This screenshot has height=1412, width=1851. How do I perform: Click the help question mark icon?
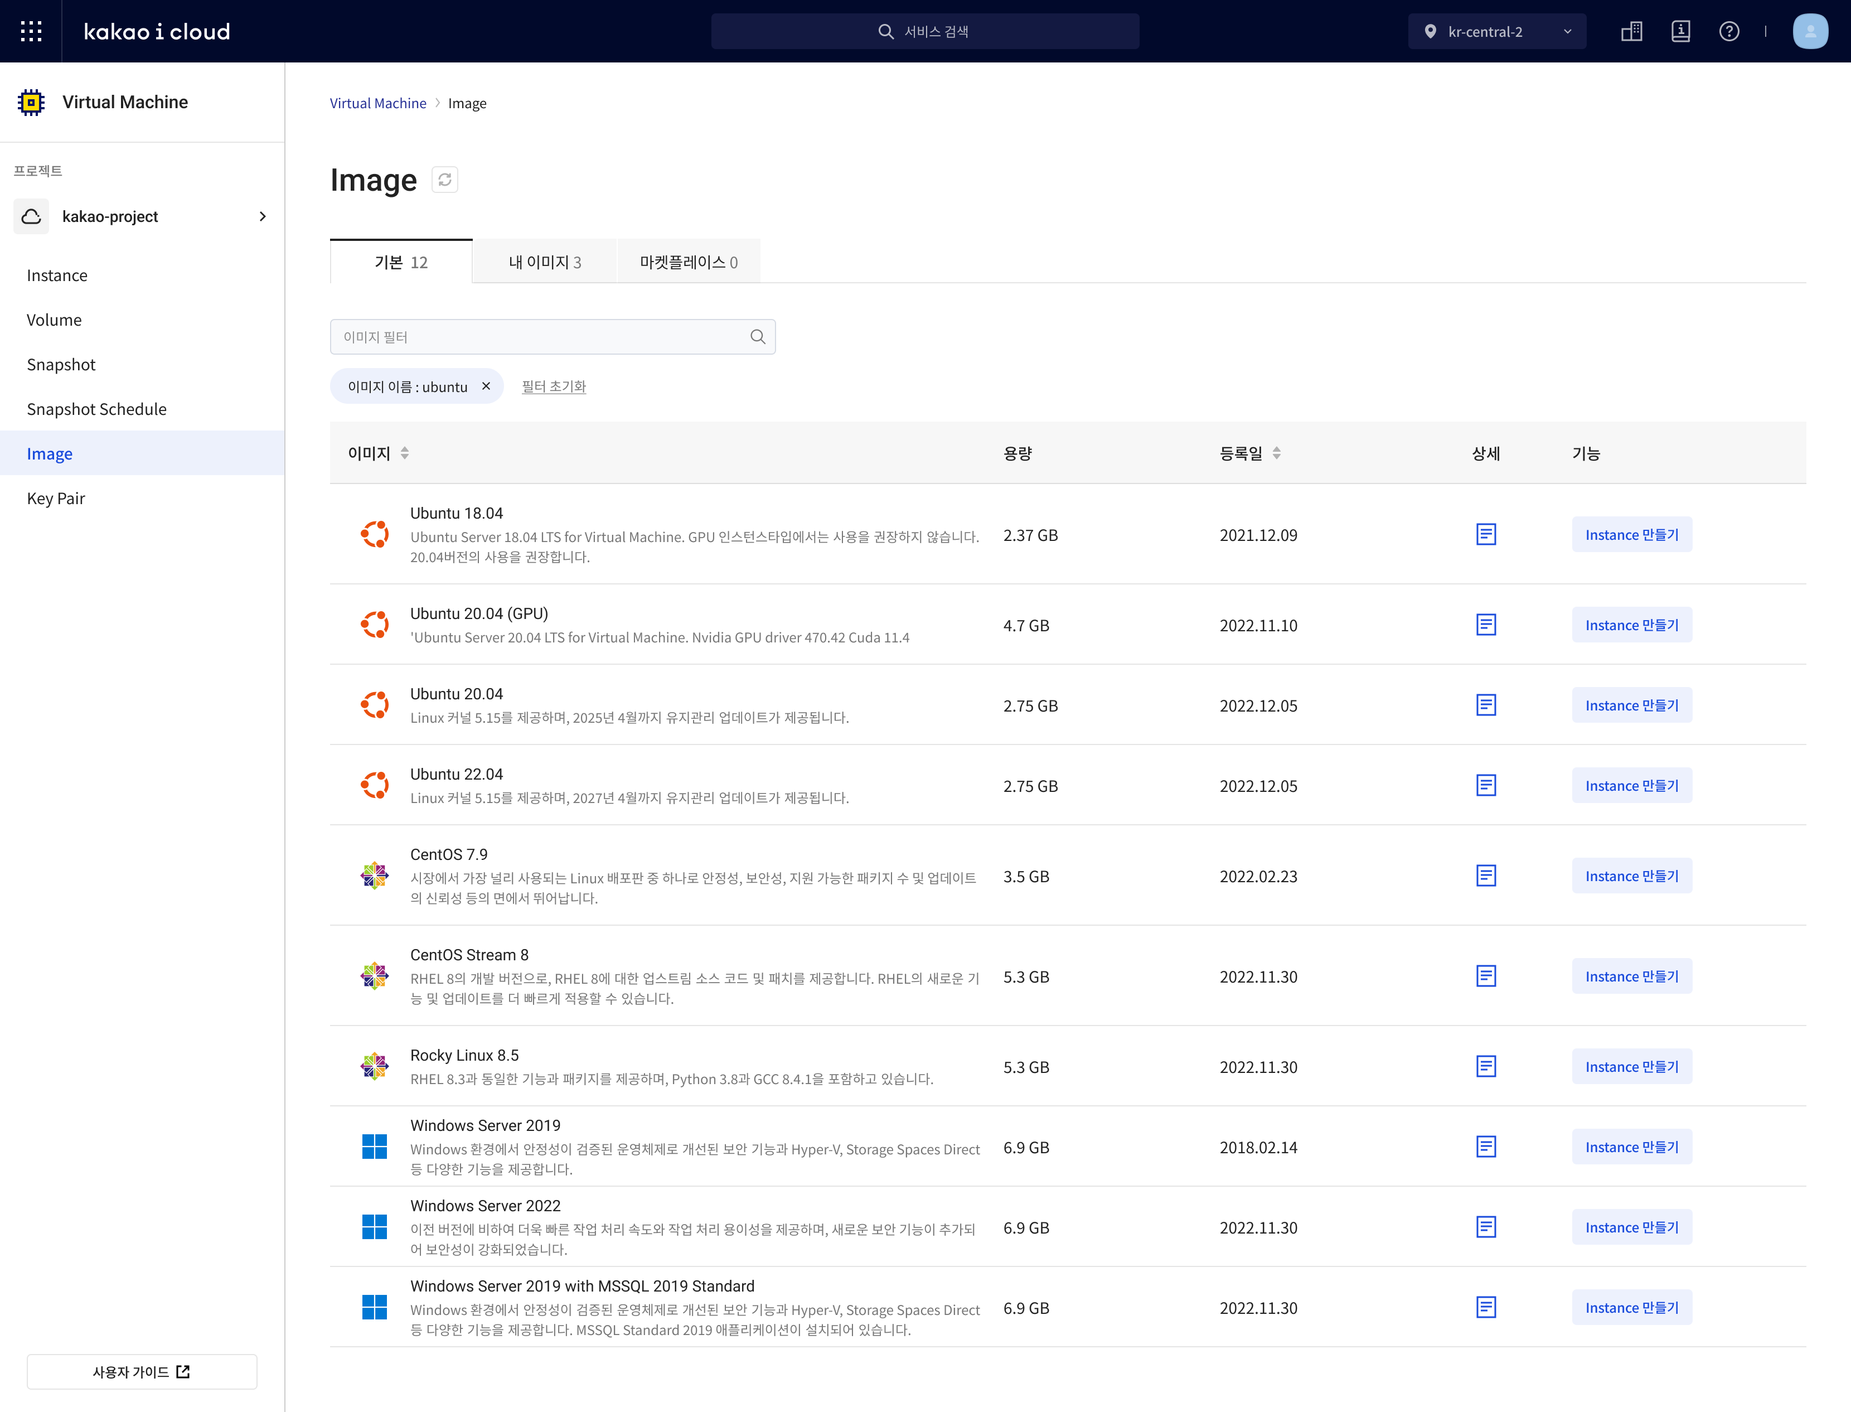(1729, 31)
